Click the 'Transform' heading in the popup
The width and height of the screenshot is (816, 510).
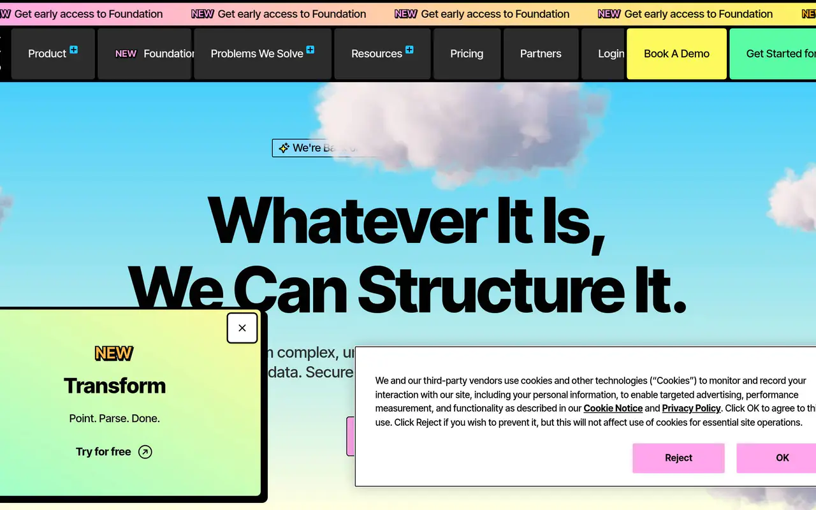[115, 386]
